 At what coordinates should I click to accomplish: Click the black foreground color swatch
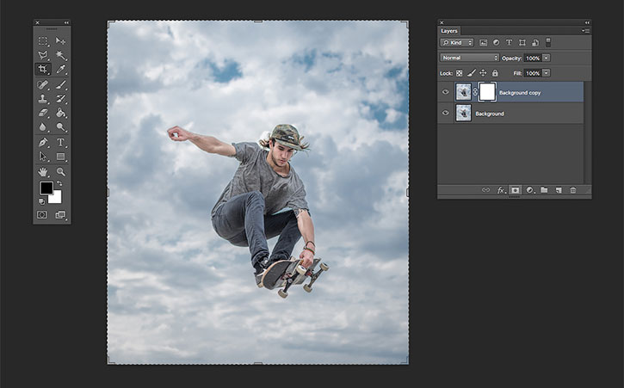(46, 188)
